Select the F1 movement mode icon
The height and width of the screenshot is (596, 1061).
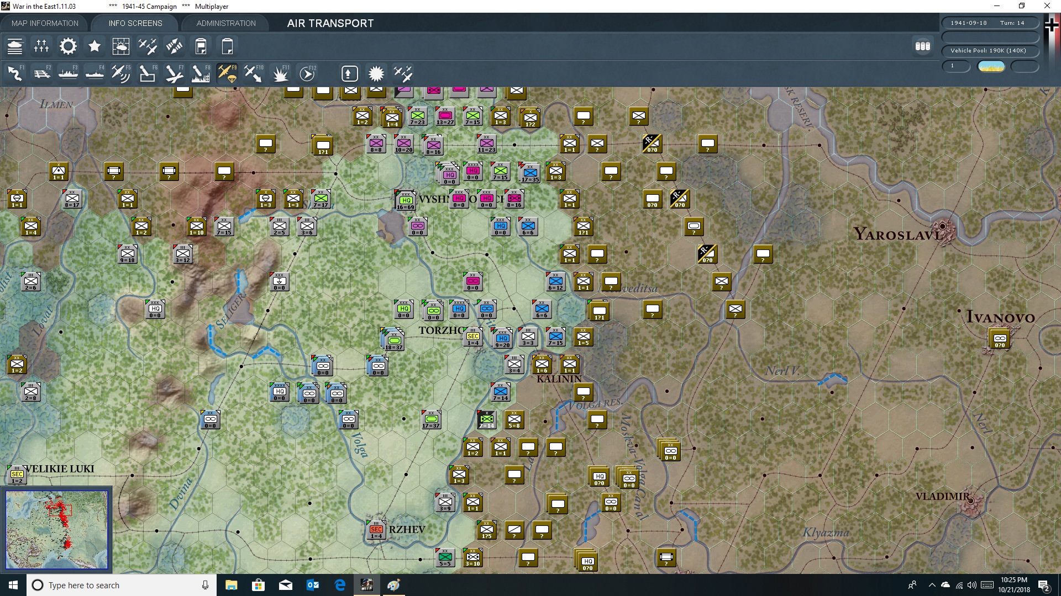(x=15, y=73)
